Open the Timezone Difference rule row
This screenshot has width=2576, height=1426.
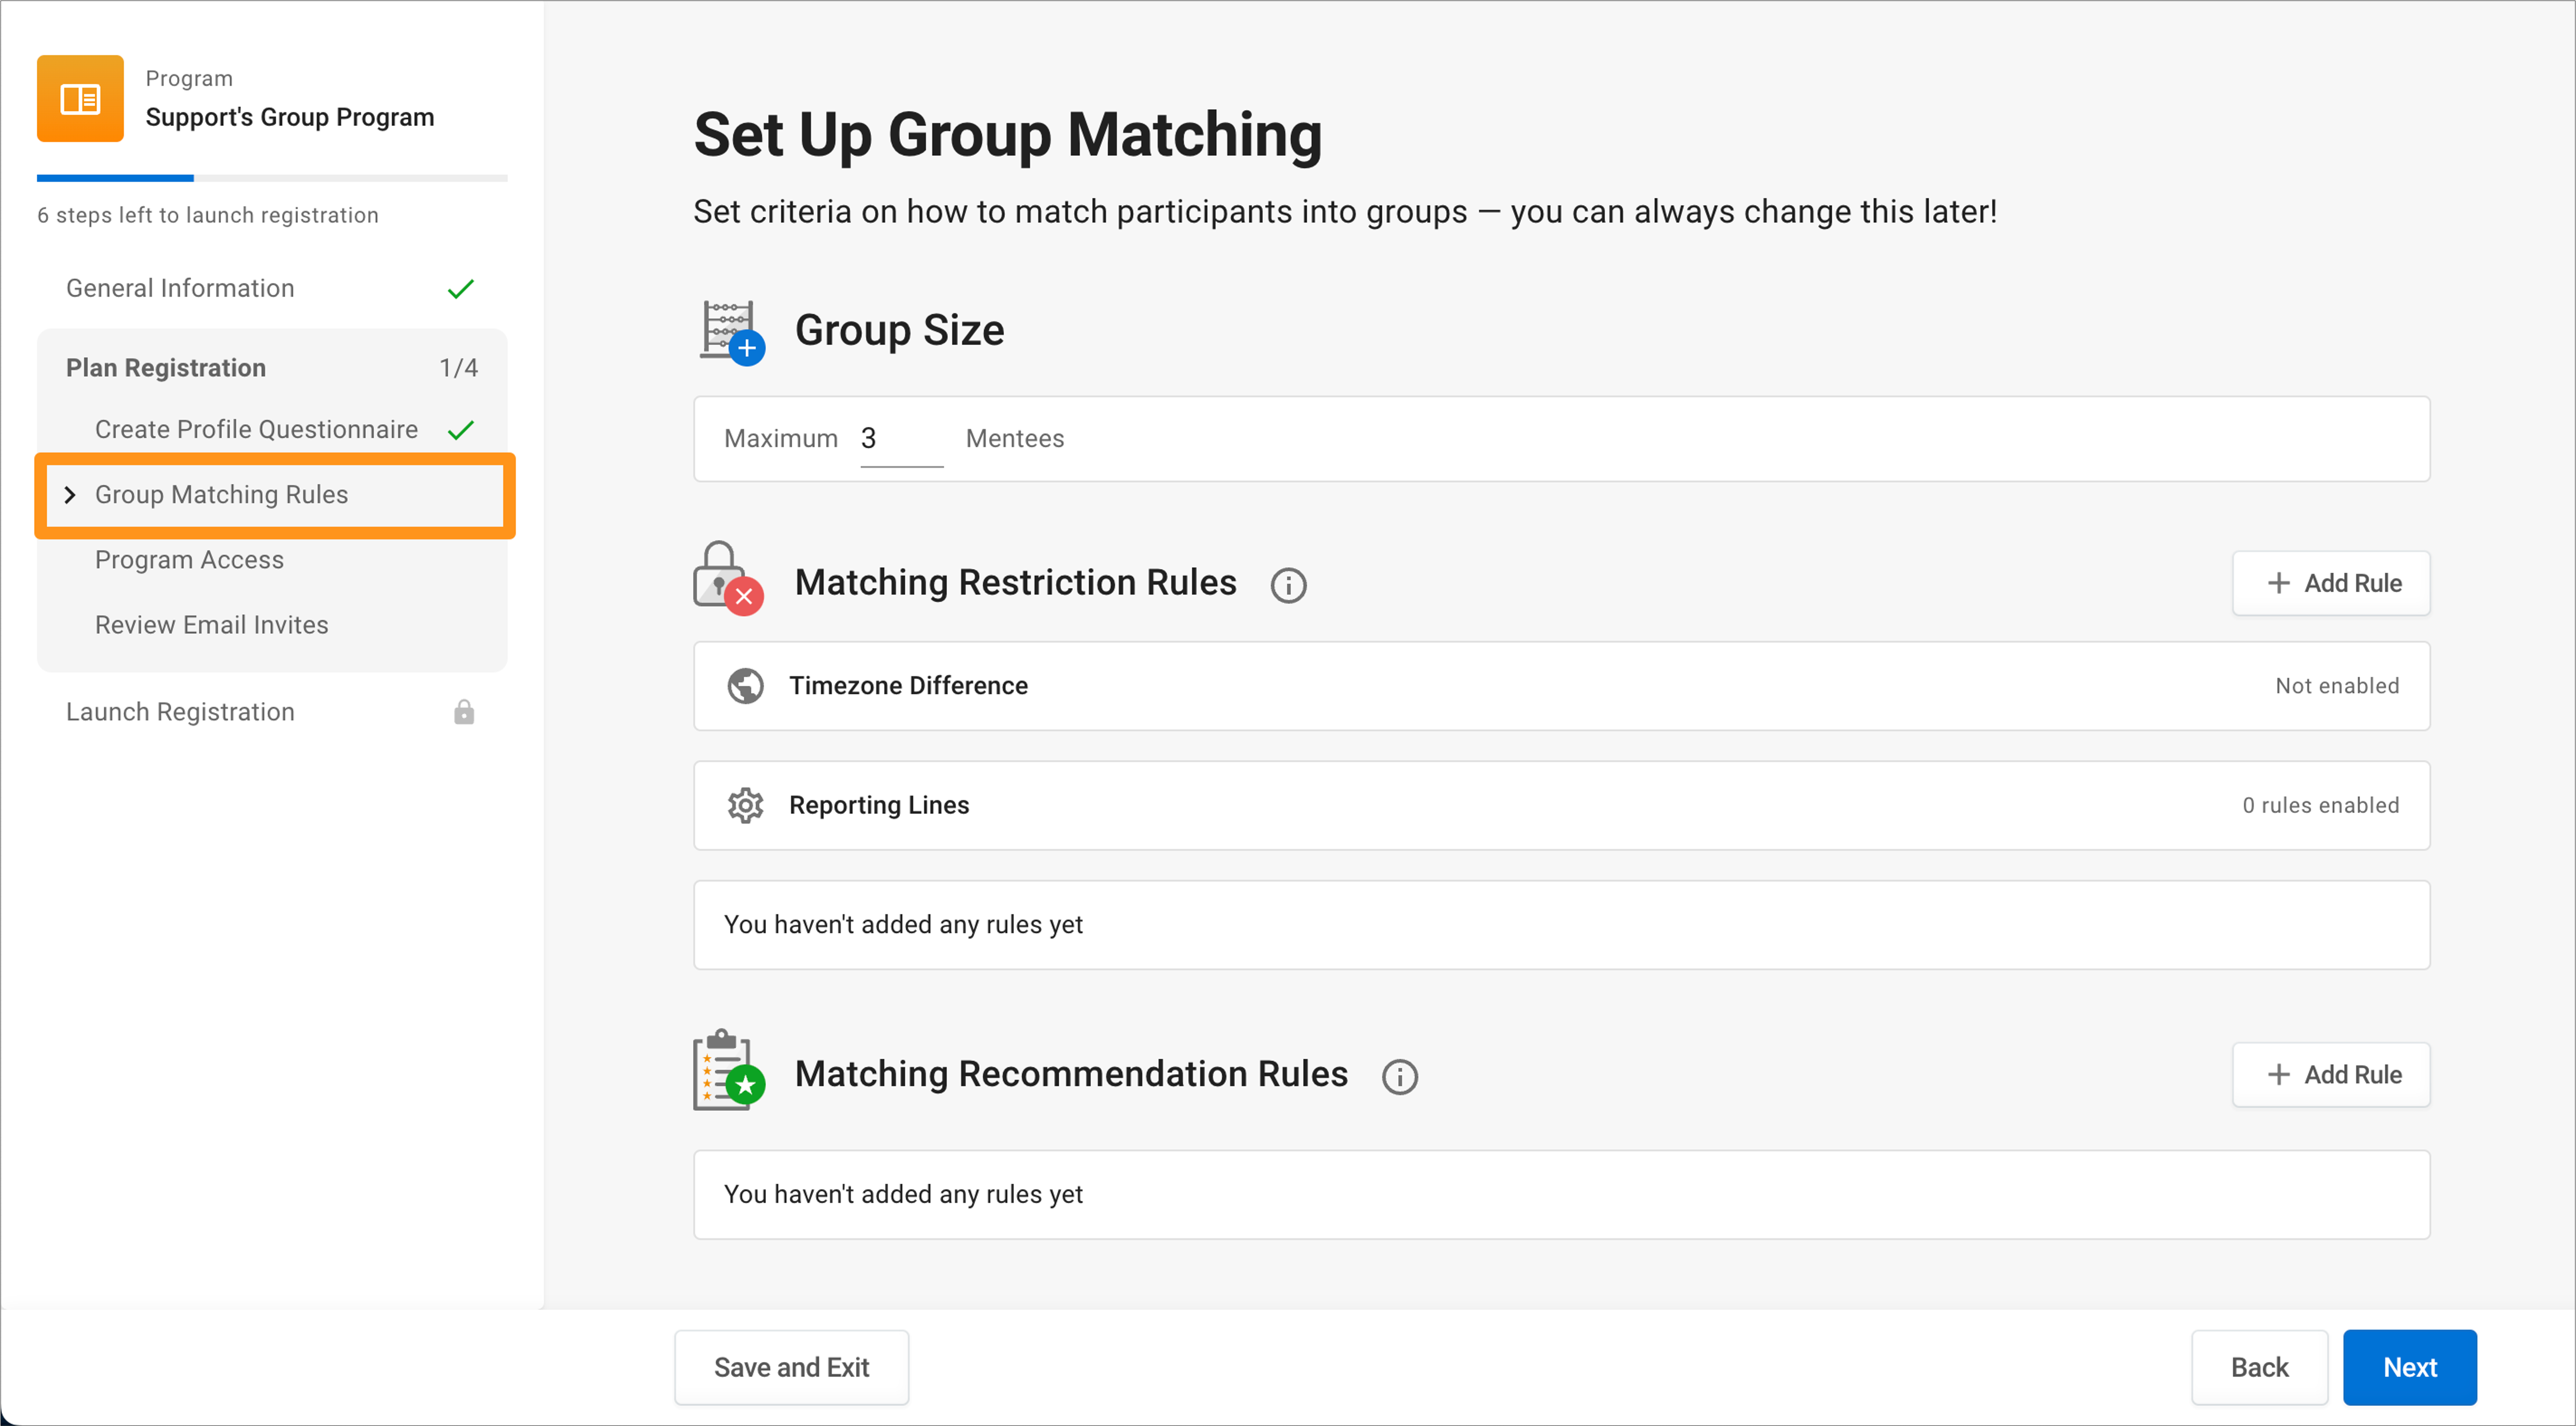pyautogui.click(x=1561, y=686)
